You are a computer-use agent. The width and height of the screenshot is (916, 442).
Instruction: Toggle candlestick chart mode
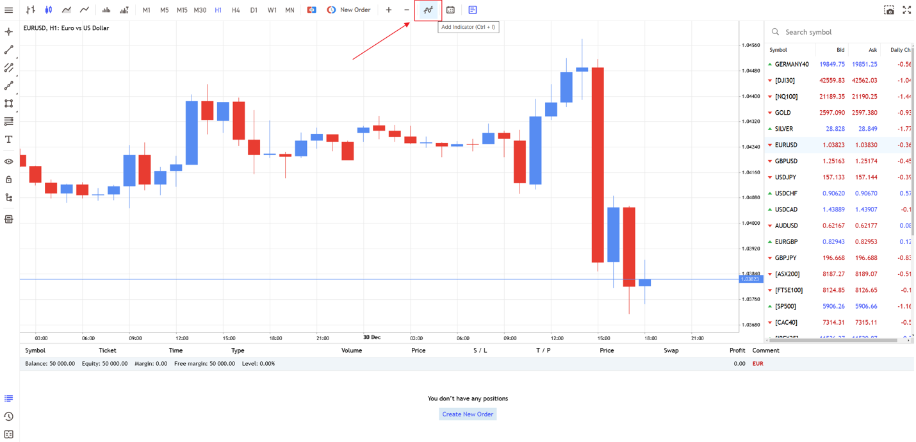tap(48, 10)
